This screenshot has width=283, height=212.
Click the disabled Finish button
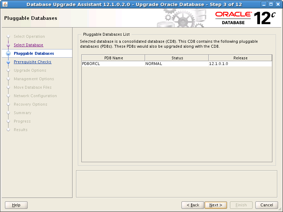[x=241, y=205]
